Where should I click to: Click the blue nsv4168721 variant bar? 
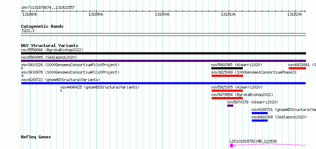click(260, 113)
